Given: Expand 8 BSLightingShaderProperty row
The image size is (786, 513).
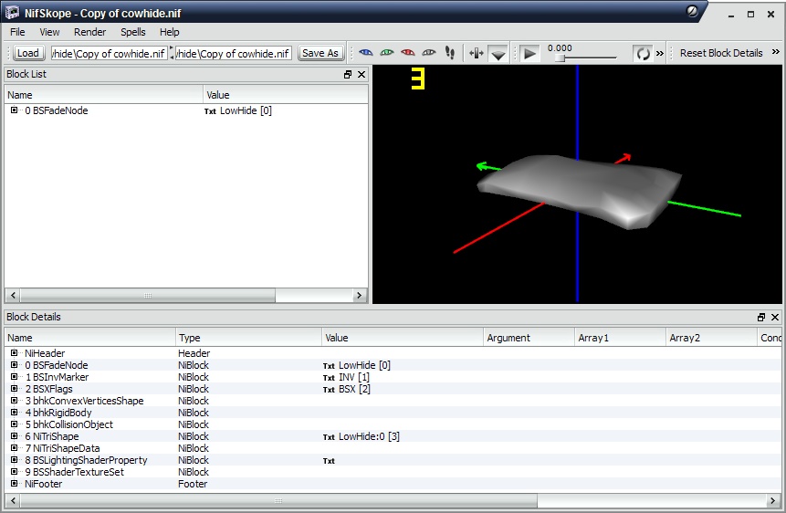Looking at the screenshot, I should (x=14, y=460).
